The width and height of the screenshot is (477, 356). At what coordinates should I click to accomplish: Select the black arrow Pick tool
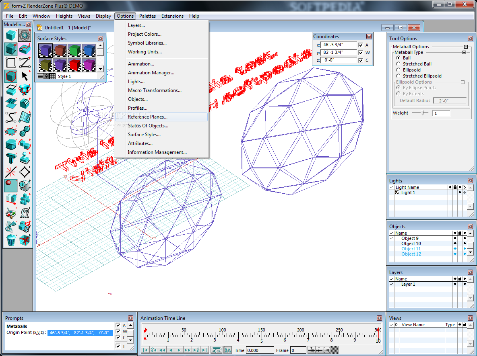(25, 76)
